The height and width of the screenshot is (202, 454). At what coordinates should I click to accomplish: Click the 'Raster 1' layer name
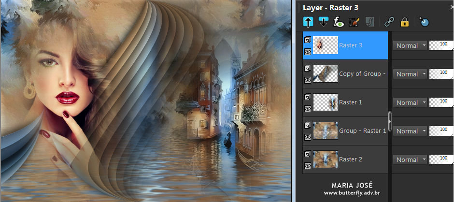[x=351, y=102]
